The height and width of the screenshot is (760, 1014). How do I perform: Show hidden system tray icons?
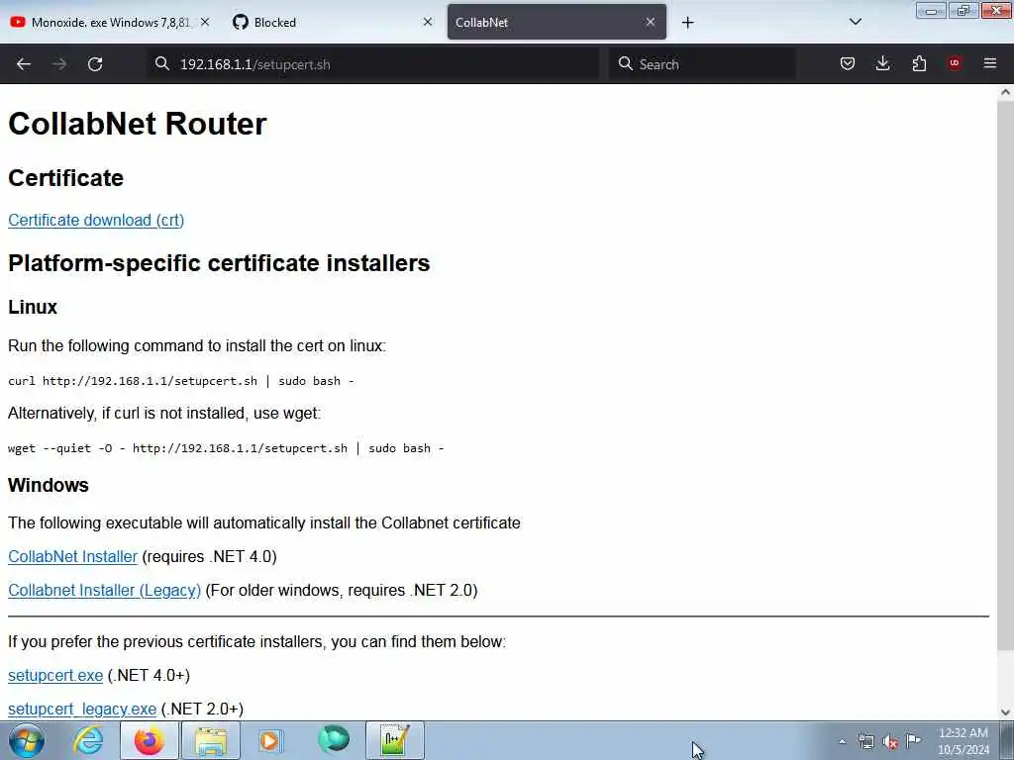tap(842, 742)
